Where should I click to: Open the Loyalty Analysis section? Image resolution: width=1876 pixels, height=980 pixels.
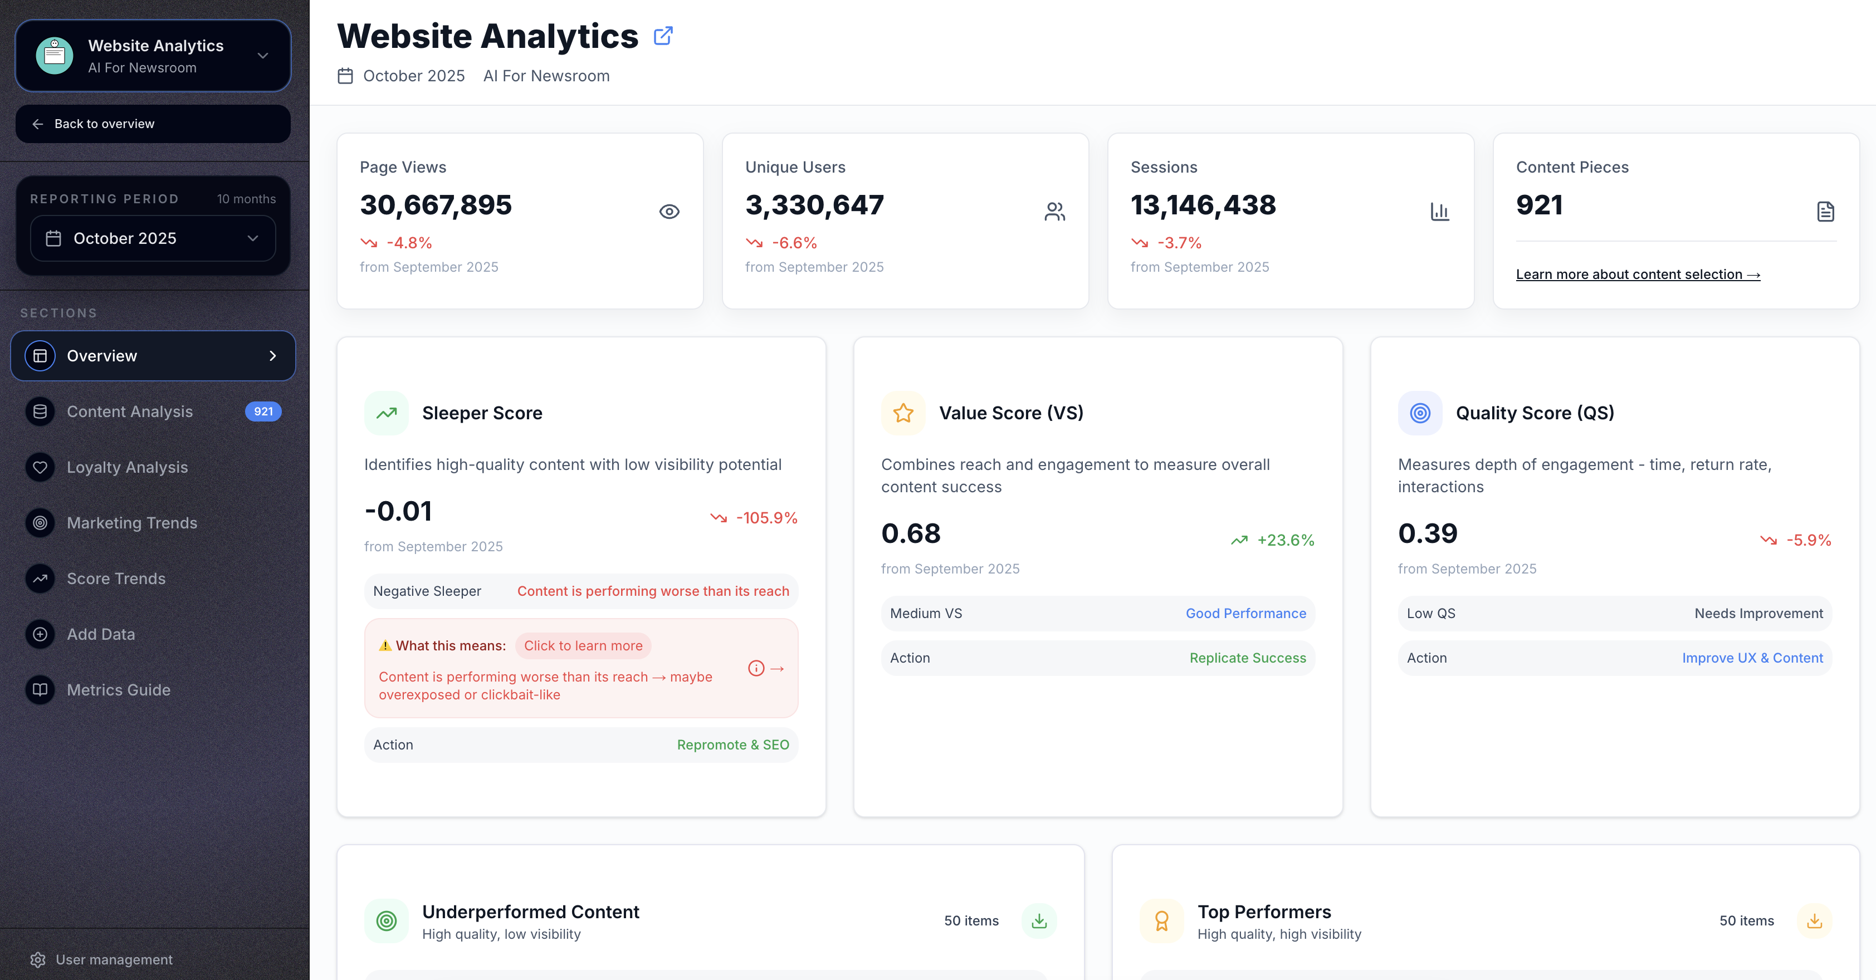pos(128,467)
